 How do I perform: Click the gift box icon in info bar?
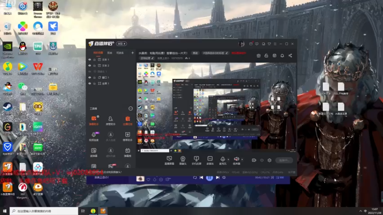[259, 55]
